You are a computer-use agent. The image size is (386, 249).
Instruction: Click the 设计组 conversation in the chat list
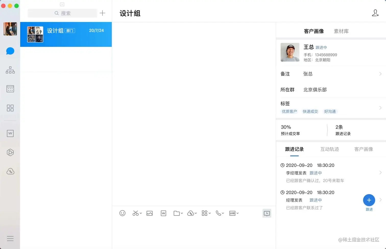66,34
